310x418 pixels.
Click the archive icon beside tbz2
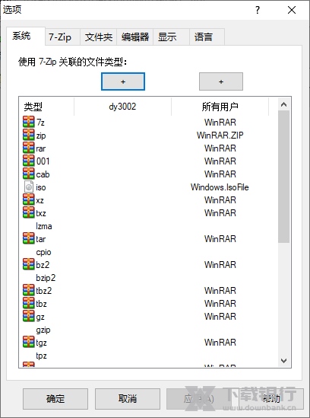28,291
